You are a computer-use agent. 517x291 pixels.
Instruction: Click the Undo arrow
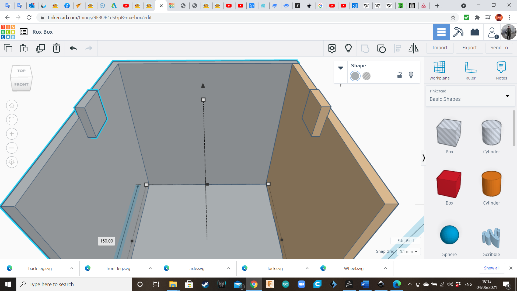pyautogui.click(x=73, y=48)
